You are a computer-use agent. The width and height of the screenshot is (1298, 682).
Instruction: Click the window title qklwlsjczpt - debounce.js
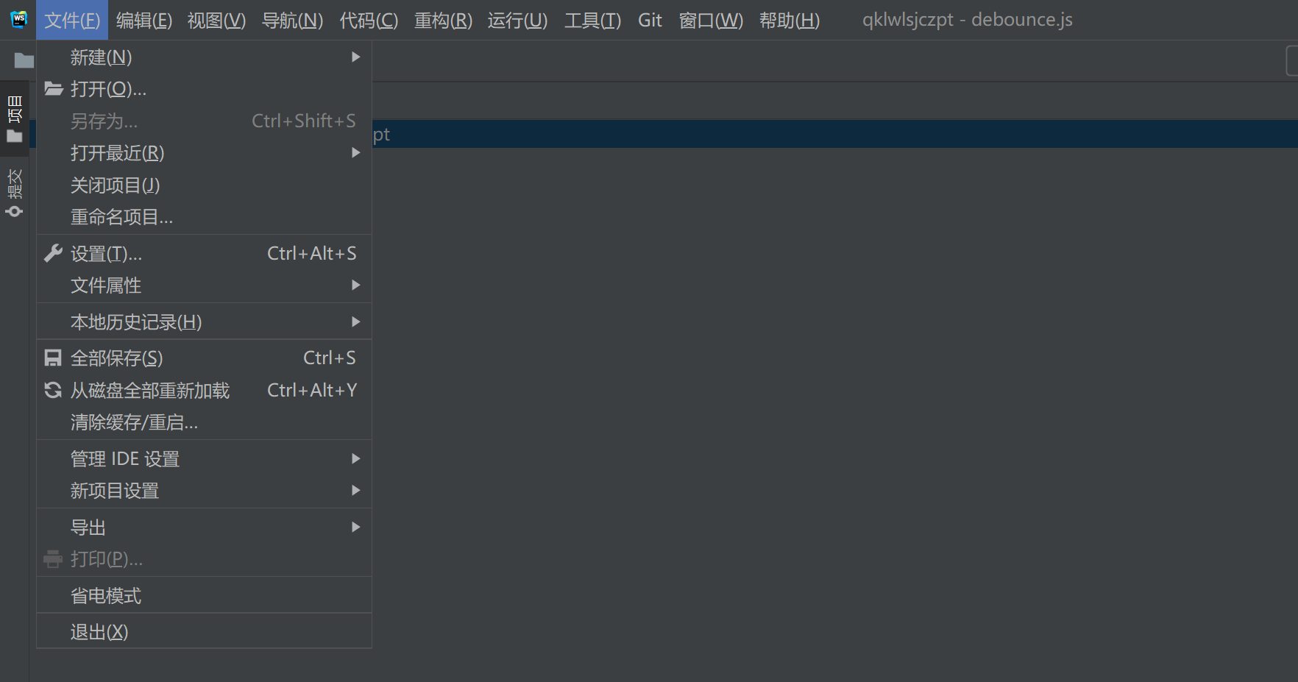tap(967, 20)
